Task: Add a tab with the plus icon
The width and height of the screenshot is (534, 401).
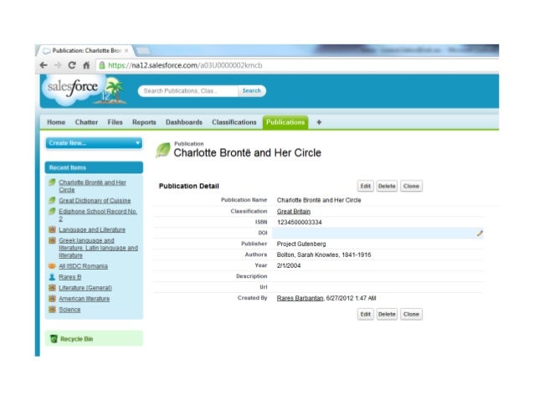Action: [x=319, y=122]
